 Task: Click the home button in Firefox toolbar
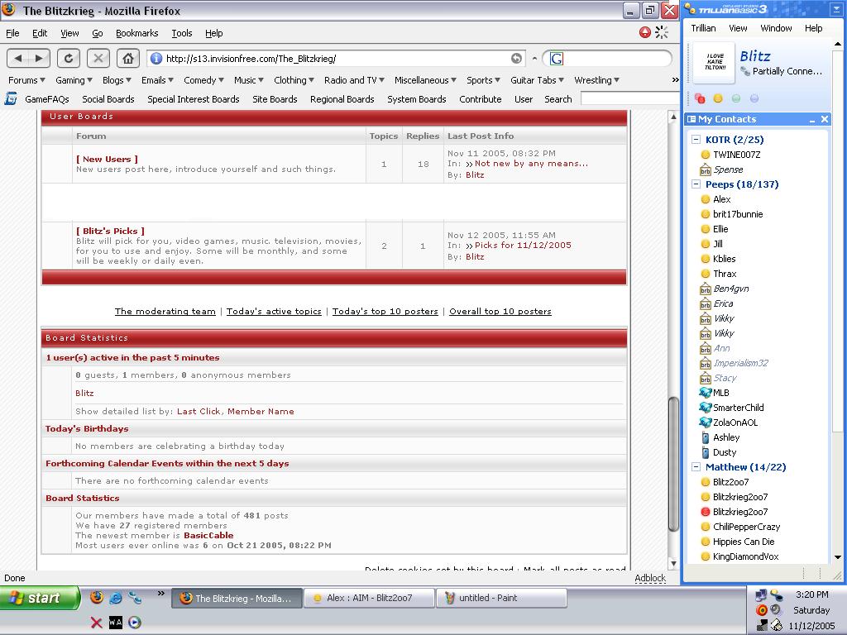click(x=127, y=58)
